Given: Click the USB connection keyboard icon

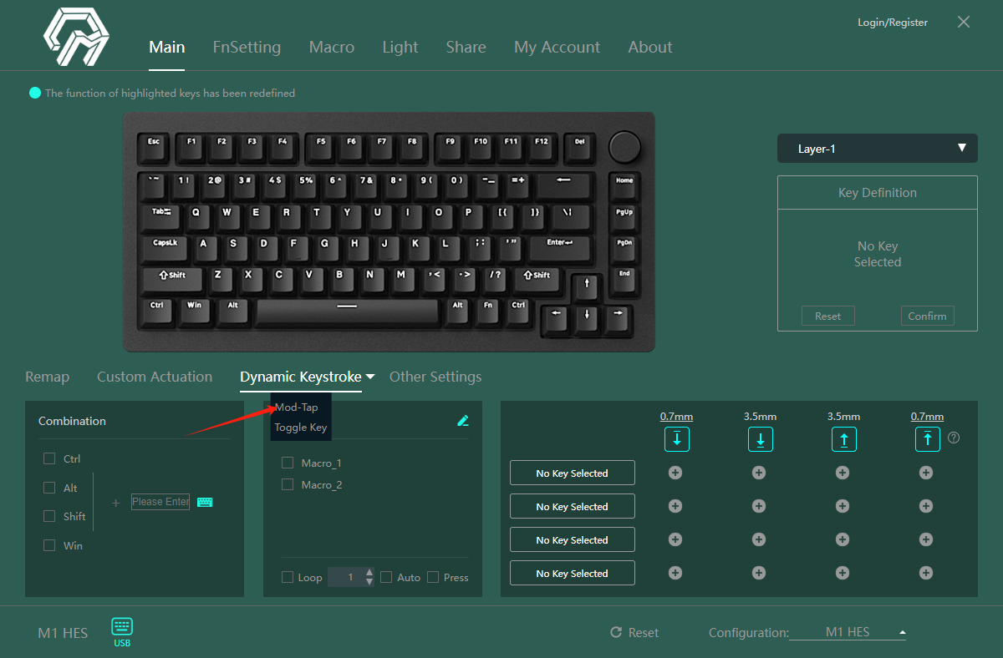Looking at the screenshot, I should click(x=122, y=627).
